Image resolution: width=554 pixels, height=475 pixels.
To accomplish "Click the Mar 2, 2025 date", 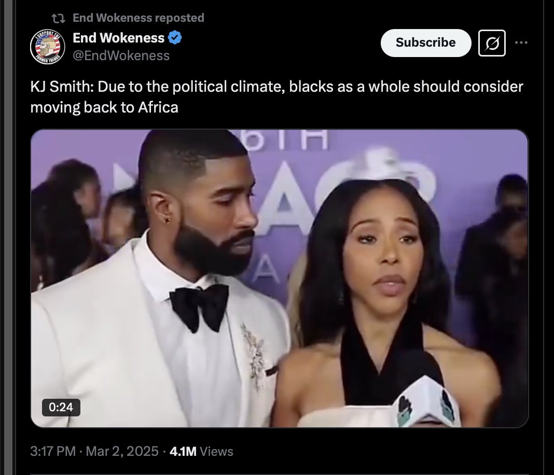I will click(x=122, y=451).
